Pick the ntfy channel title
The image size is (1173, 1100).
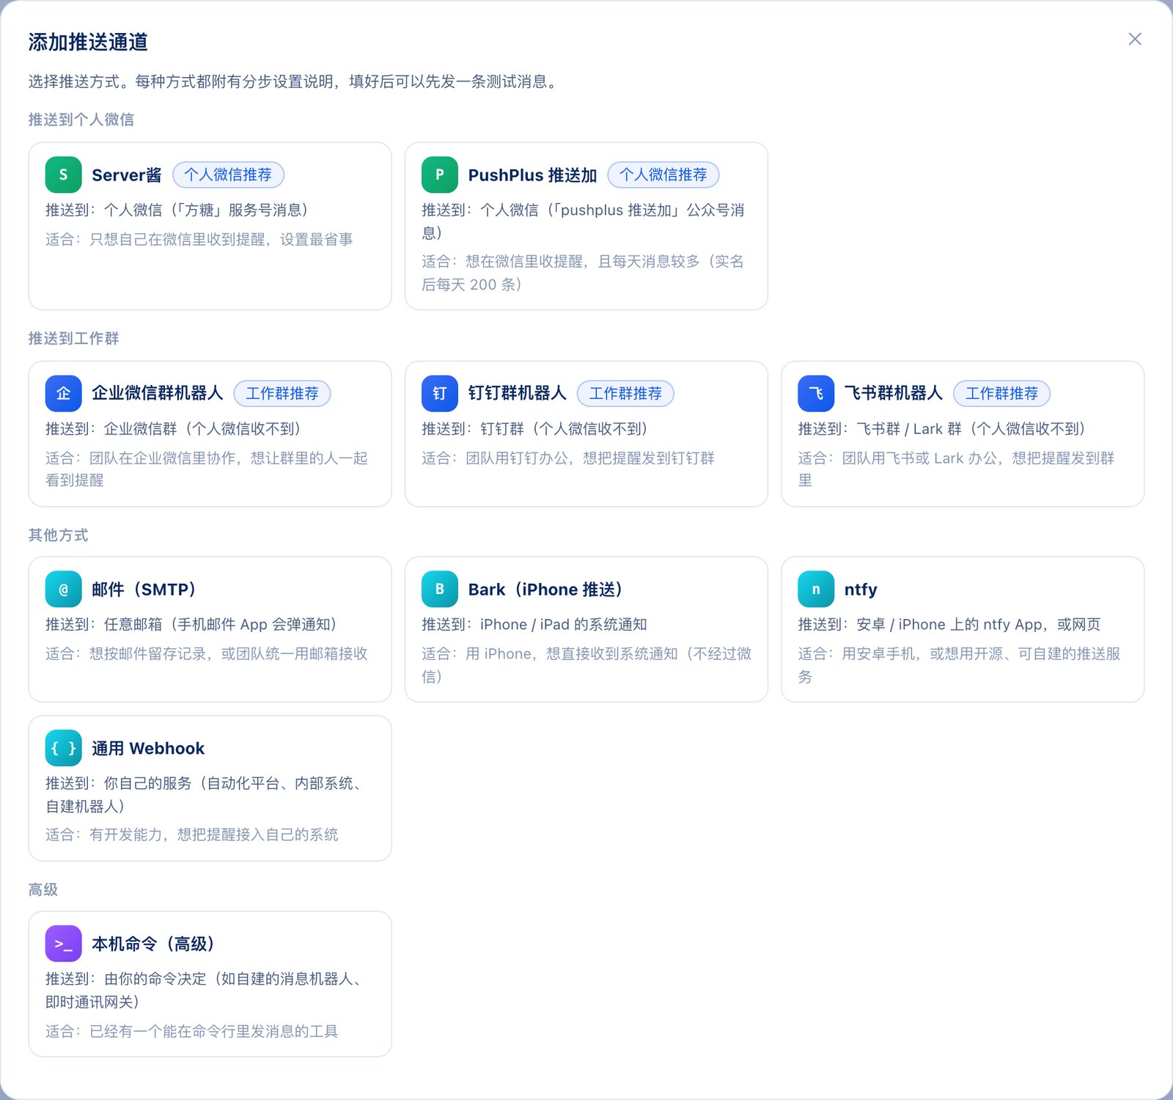pos(861,589)
